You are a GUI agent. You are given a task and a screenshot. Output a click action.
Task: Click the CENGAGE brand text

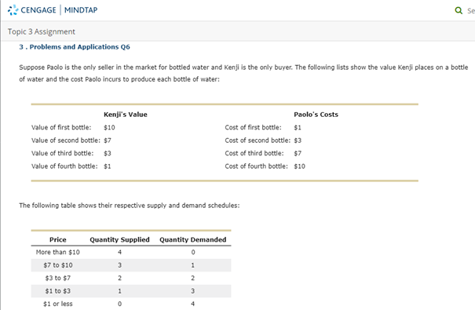(x=38, y=10)
